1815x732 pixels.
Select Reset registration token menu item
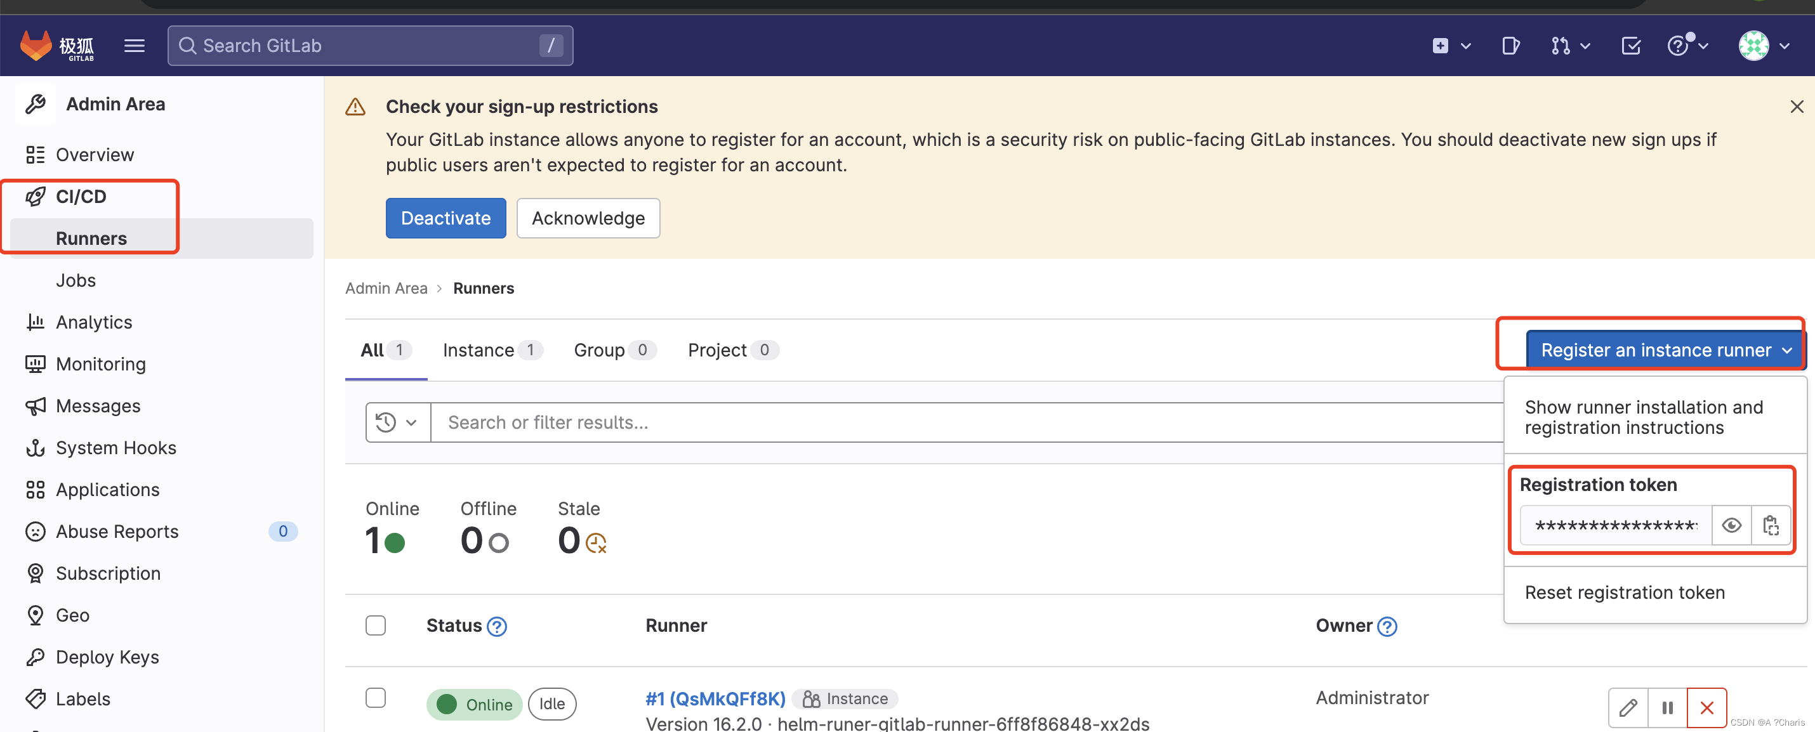[1624, 592]
